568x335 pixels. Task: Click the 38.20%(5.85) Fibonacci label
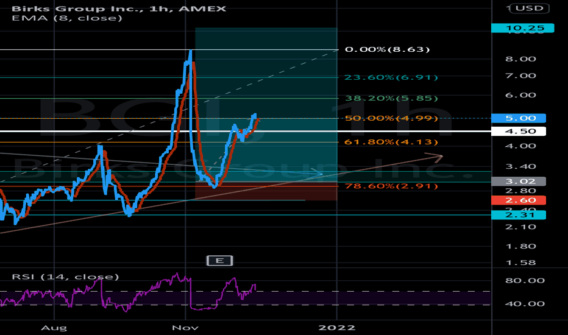[x=391, y=98]
